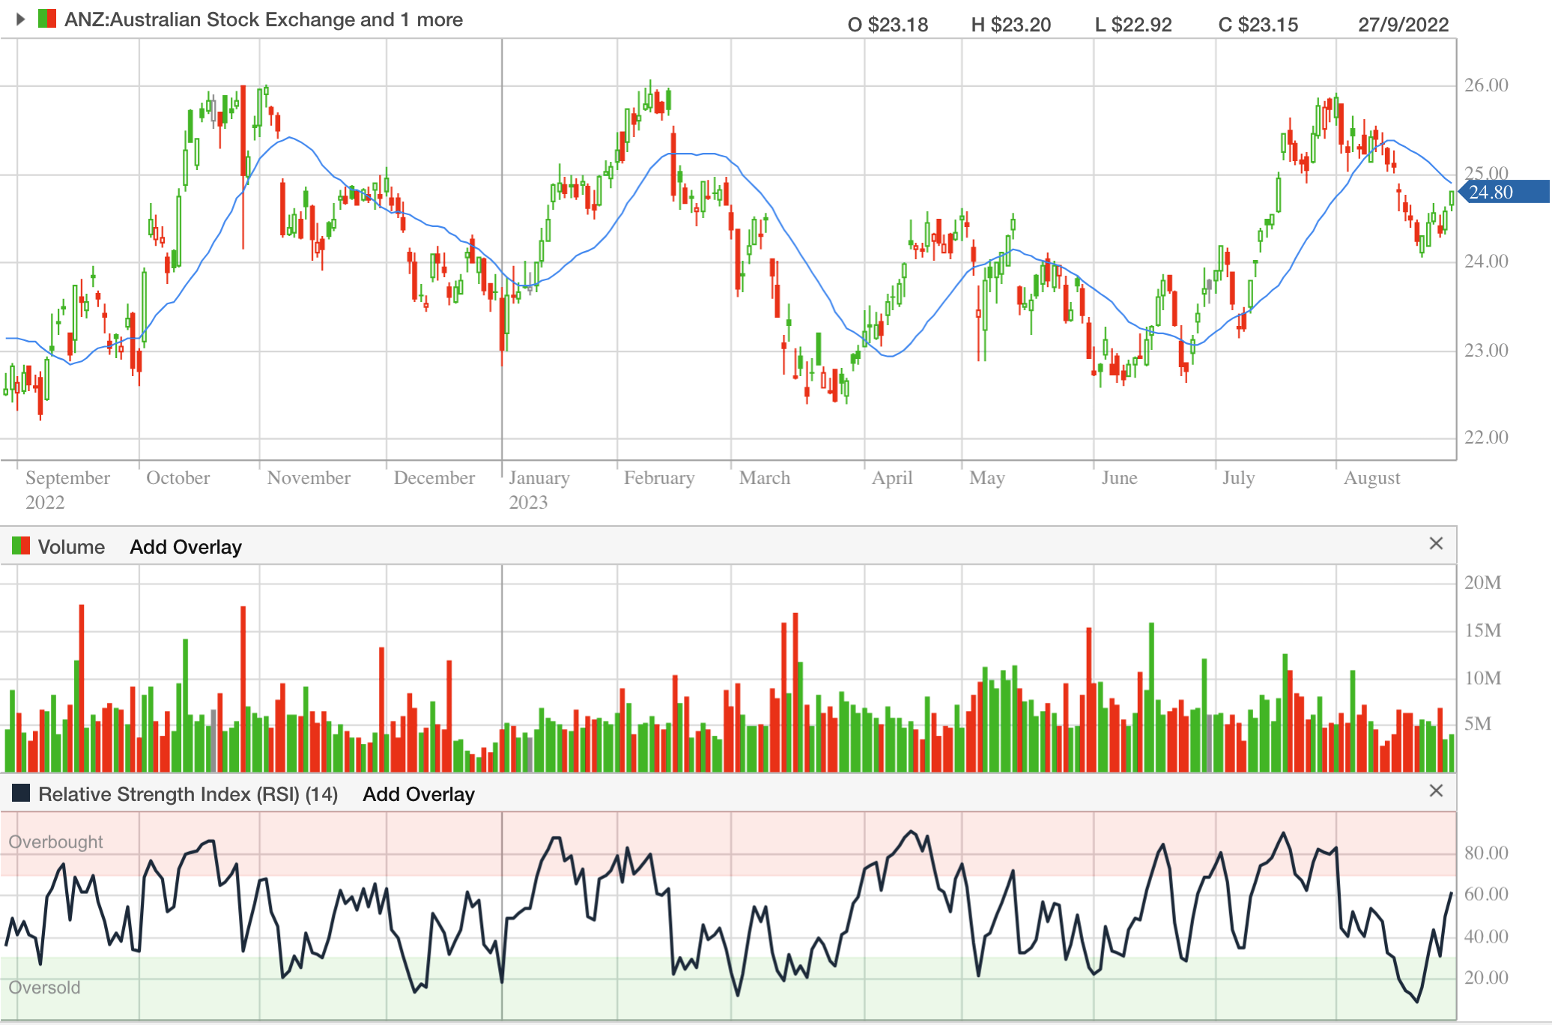Click the dark RSI color swatch icon
1552x1025 pixels.
tap(21, 793)
